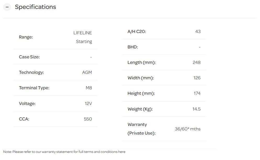The width and height of the screenshot is (260, 160).
Task: Select the Warranty (Private Use) label
Action: pyautogui.click(x=141, y=129)
